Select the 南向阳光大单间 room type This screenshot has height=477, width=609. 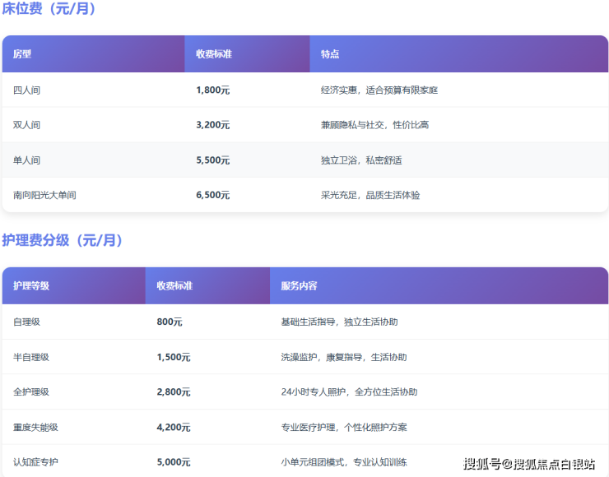(x=45, y=195)
